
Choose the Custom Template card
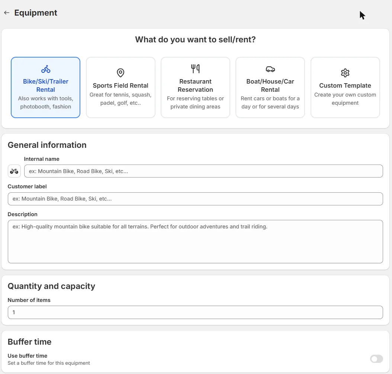345,87
